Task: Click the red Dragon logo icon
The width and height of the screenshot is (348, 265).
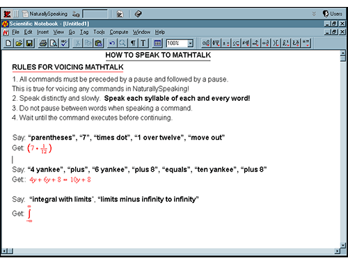Action: (x=7, y=14)
